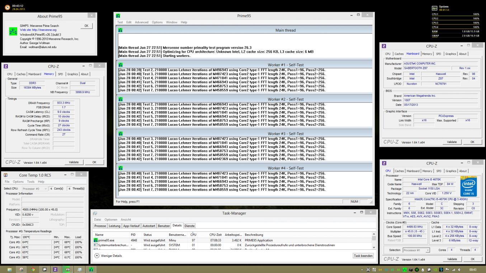Open Select CPU dropdown in Core Temp
Image resolution: width=486 pixels, height=273 pixels.
34,188
